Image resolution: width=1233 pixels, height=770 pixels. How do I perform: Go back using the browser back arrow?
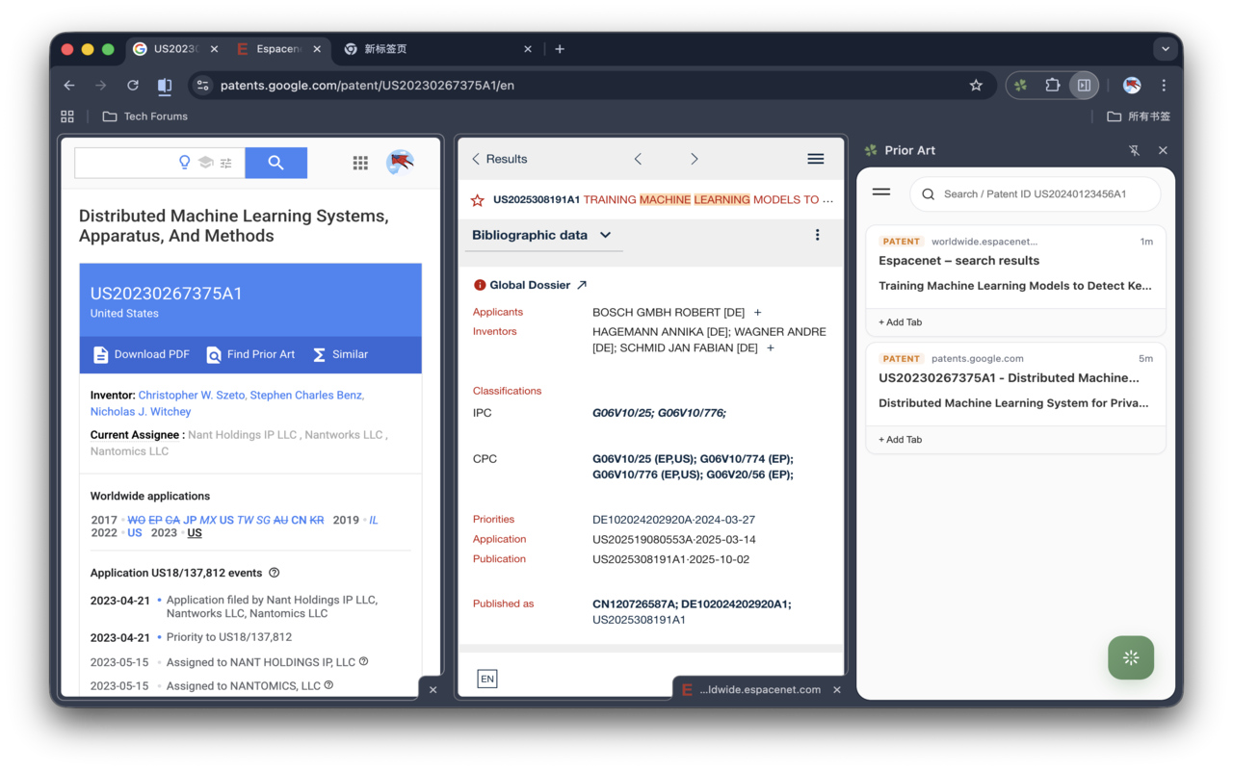coord(69,86)
